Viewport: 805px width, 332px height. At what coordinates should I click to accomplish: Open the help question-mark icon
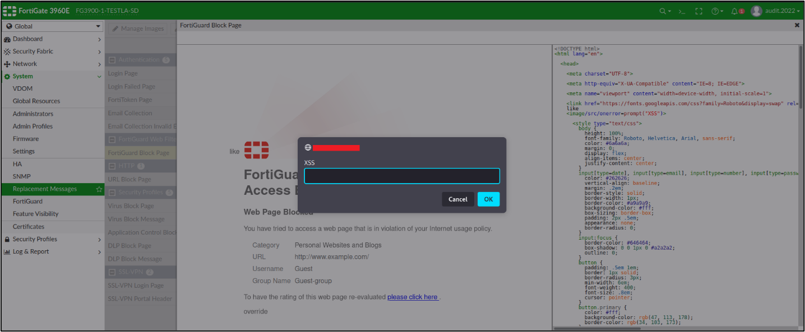pos(717,11)
